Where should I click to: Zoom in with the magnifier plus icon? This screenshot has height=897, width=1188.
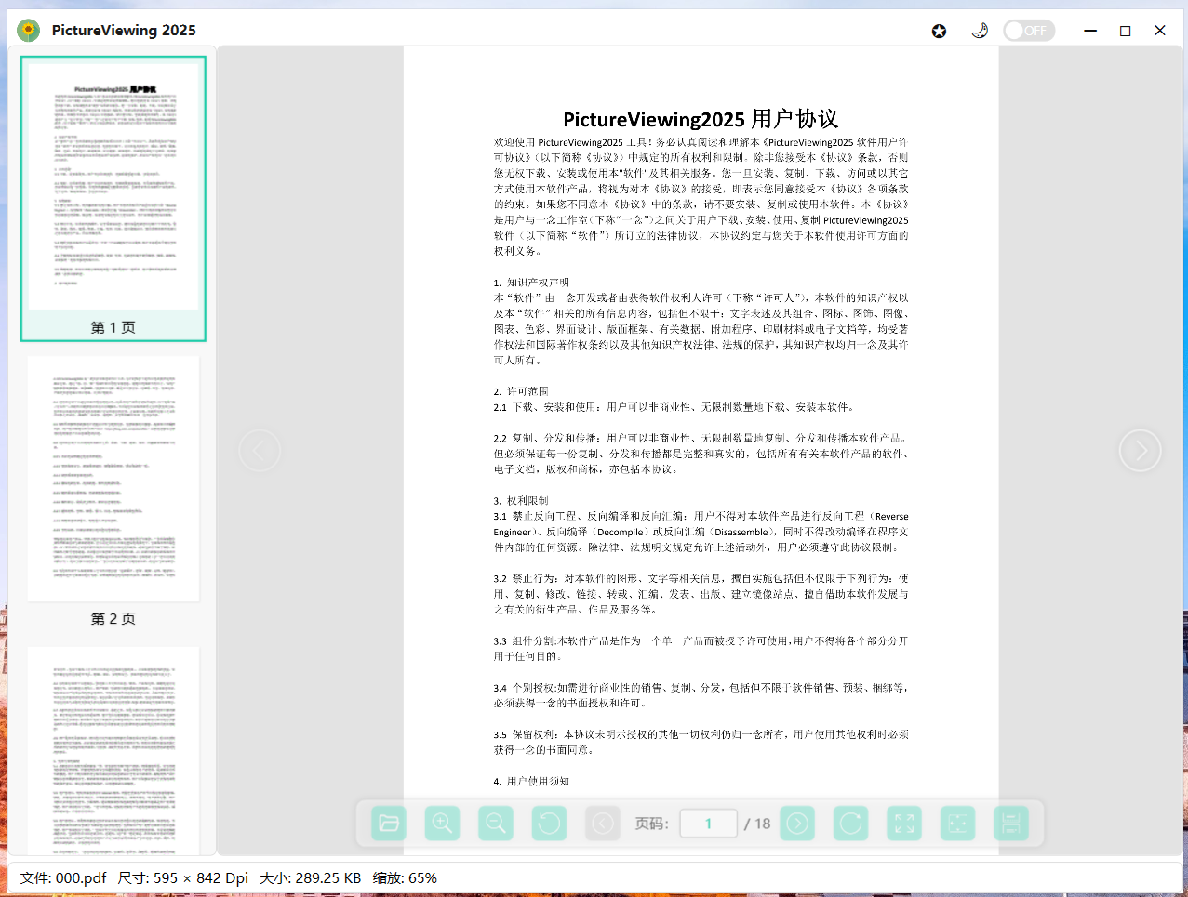pos(442,823)
